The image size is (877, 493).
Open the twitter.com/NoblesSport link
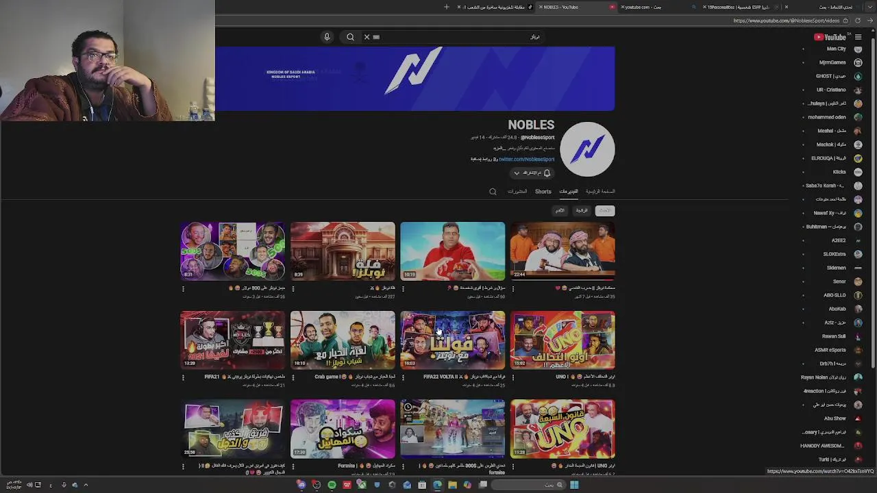tap(526, 159)
